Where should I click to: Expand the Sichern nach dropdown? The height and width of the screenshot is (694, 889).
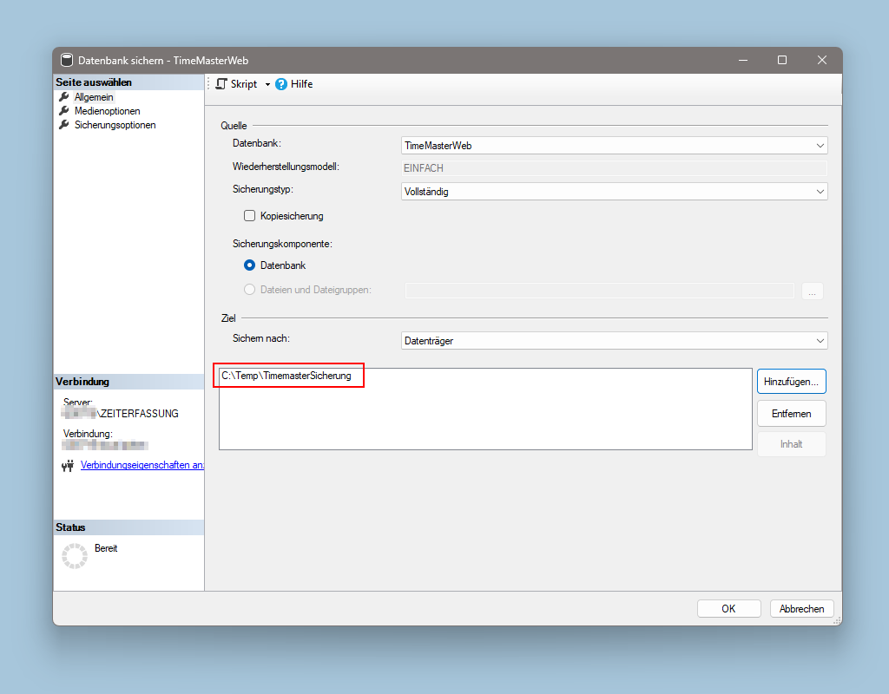(x=820, y=341)
